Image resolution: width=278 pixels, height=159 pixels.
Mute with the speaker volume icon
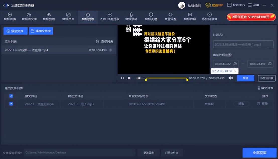click(231, 78)
